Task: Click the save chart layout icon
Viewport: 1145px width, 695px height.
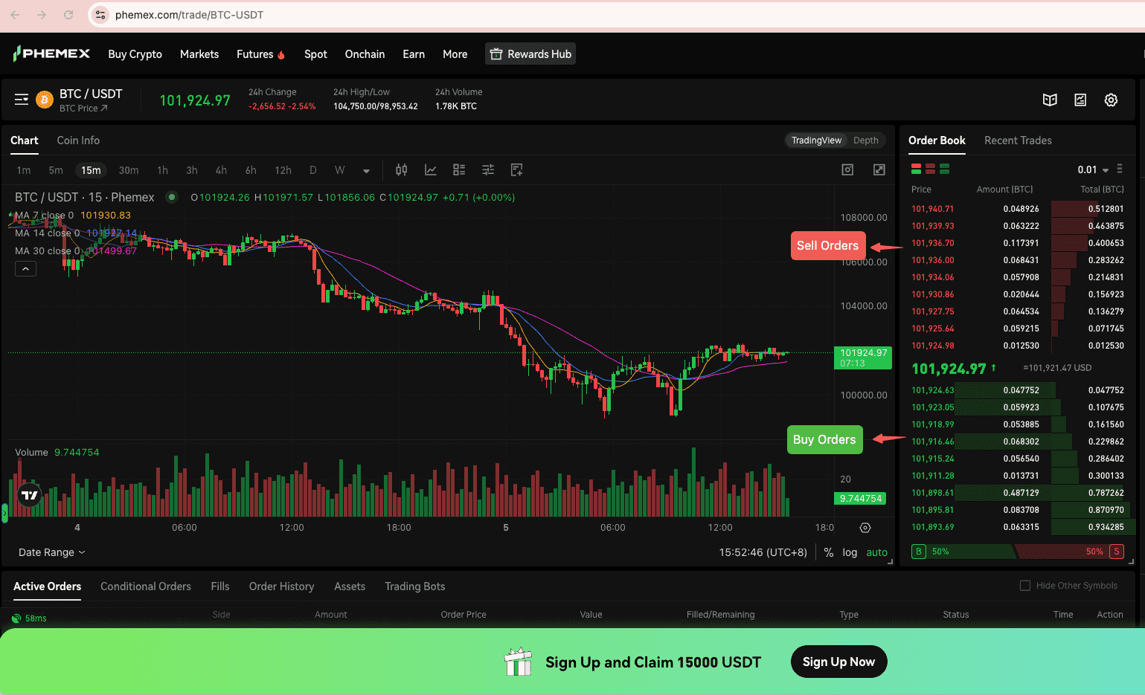Action: point(516,169)
